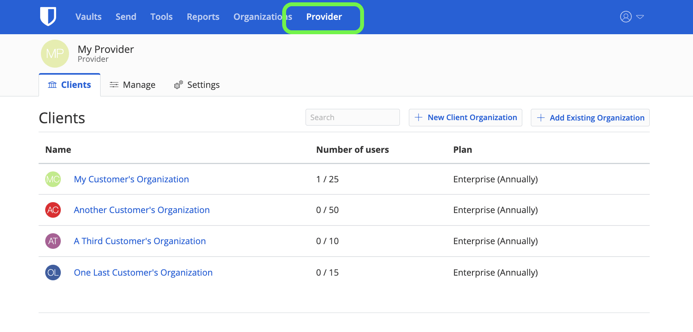Click the Bitwarden shield logo
The width and height of the screenshot is (693, 332).
pos(48,17)
